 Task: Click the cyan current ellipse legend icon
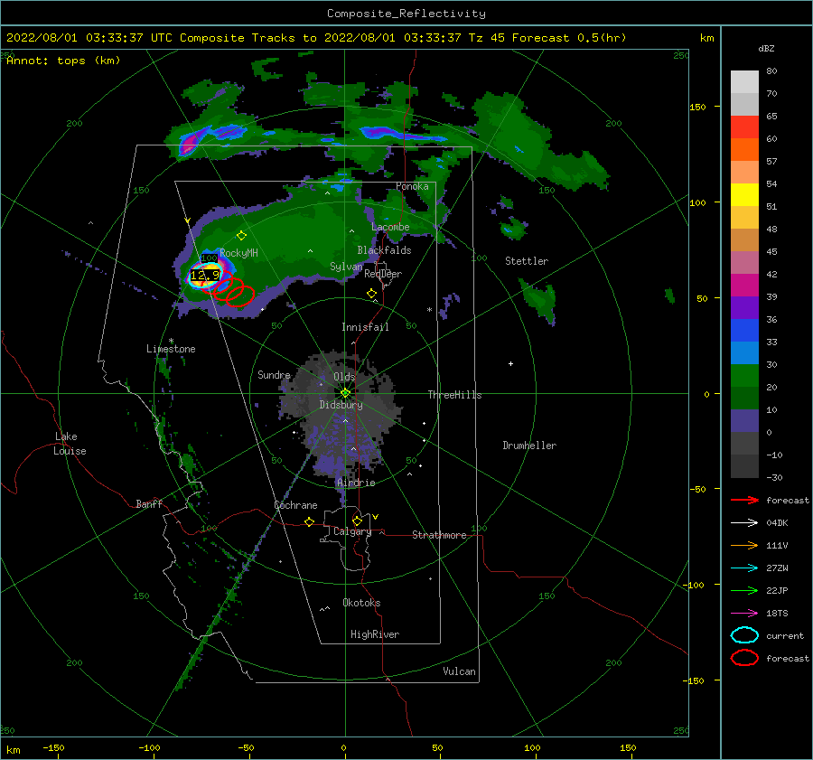pyautogui.click(x=744, y=635)
